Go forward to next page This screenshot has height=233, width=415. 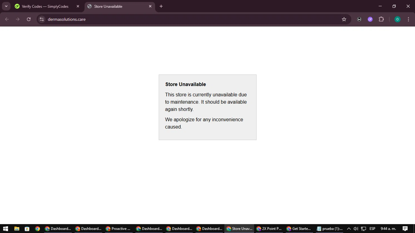click(18, 19)
